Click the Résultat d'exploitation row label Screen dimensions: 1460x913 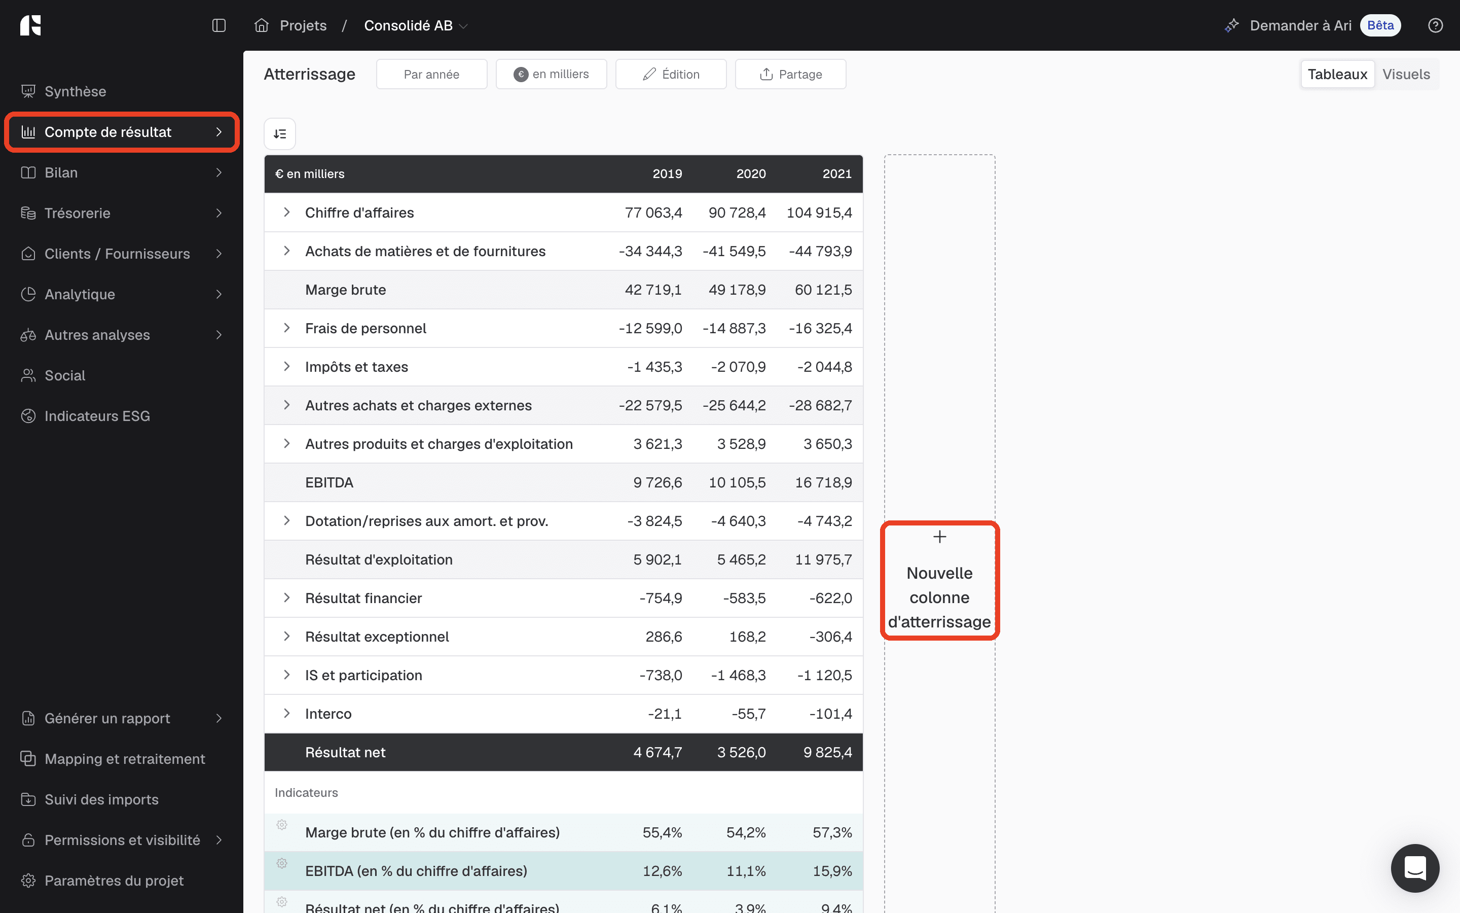tap(378, 560)
